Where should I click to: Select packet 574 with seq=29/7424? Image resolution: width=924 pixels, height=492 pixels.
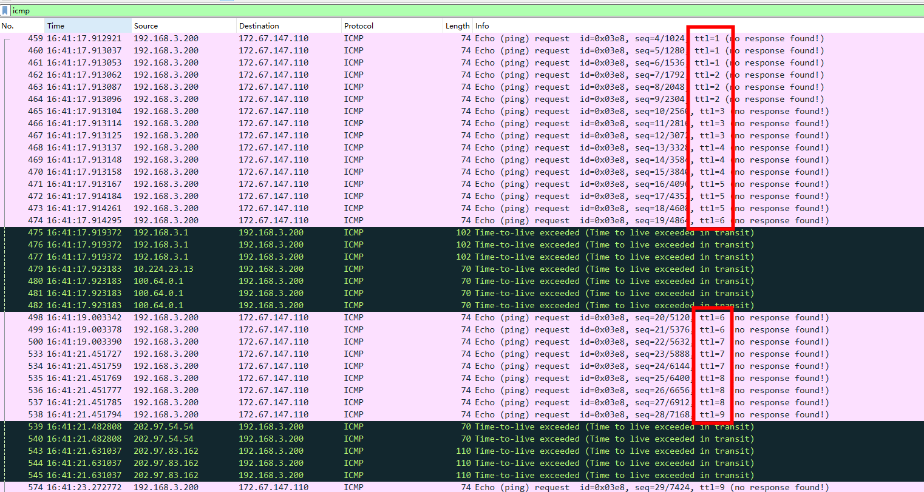462,487
